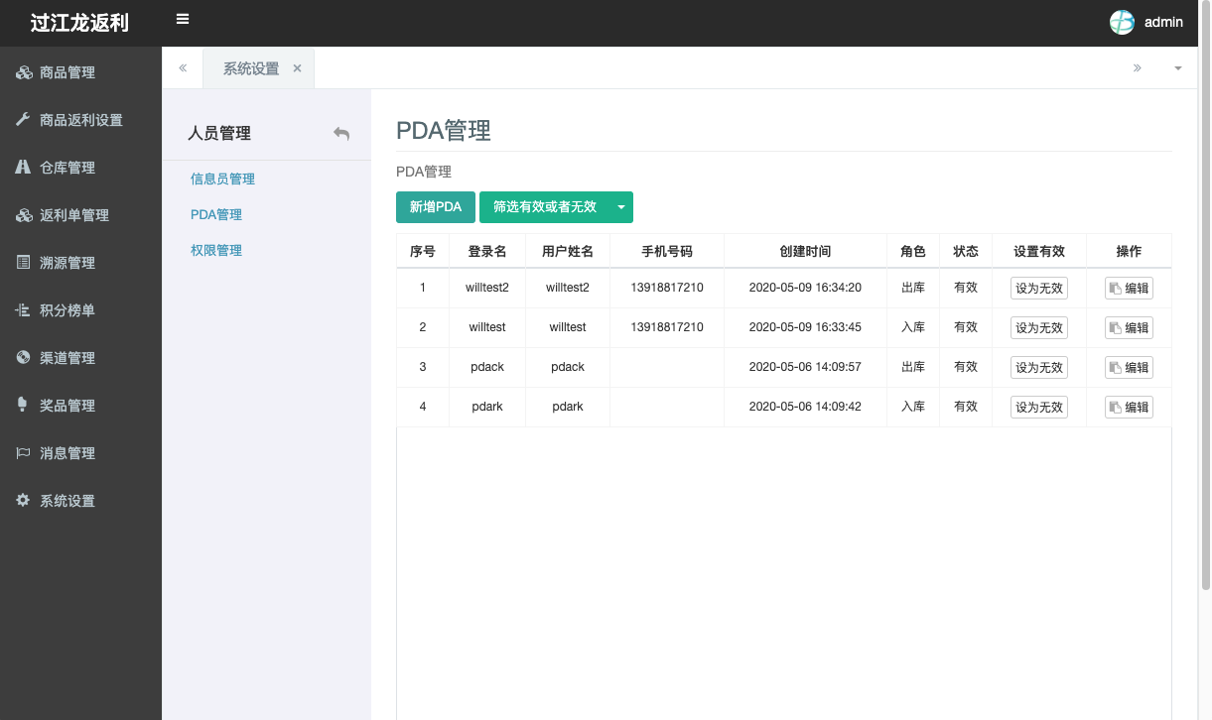
Task: Open tab options caret at top right
Action: pos(1178,68)
